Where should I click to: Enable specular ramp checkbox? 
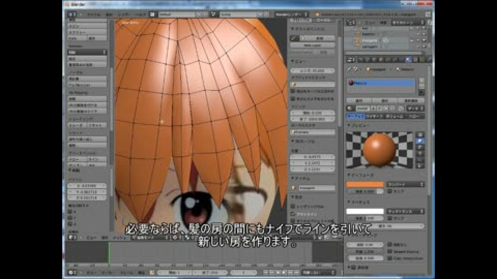coord(389,218)
